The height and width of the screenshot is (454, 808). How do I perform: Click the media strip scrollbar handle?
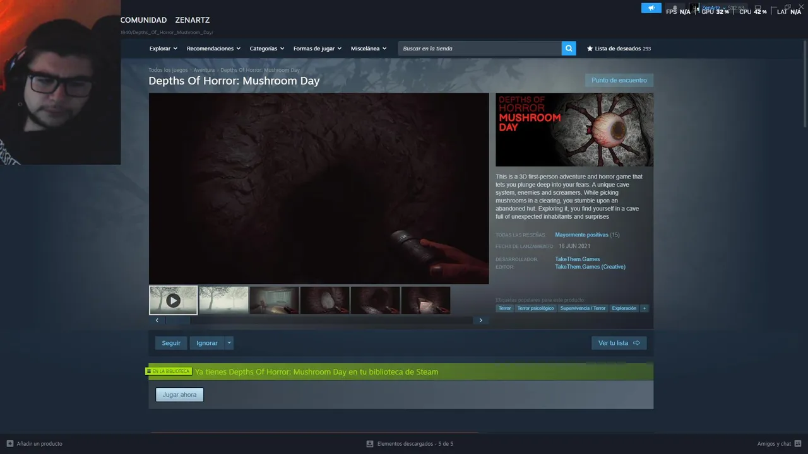click(177, 320)
